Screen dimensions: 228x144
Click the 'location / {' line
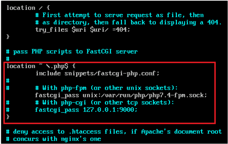[28, 8]
